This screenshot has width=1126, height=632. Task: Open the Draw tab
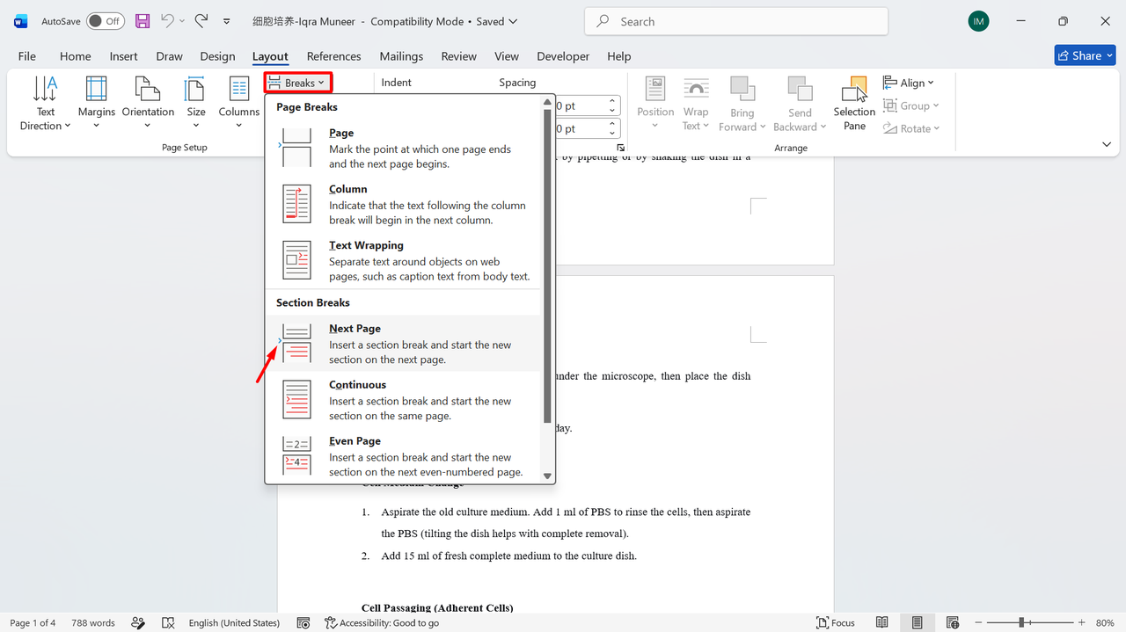[x=169, y=56]
